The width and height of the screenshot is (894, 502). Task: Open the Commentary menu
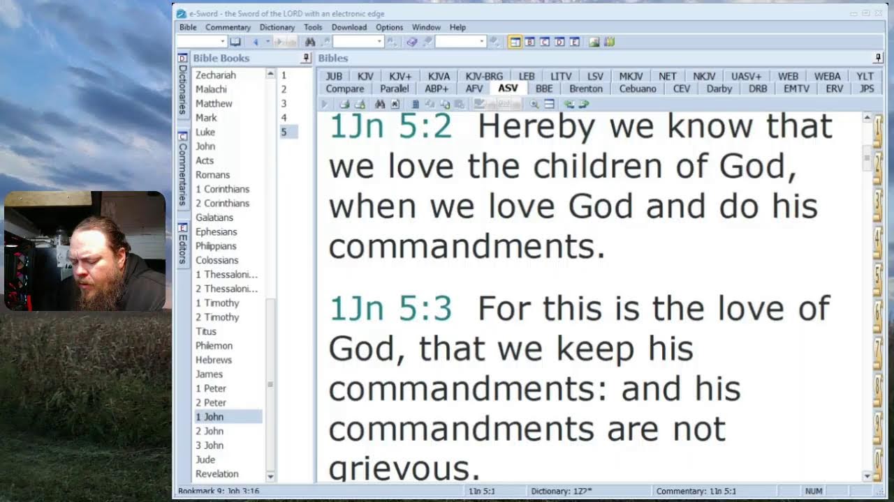pyautogui.click(x=228, y=27)
